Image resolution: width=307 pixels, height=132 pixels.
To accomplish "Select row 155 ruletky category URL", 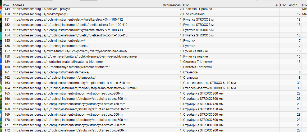I will point(49,40).
